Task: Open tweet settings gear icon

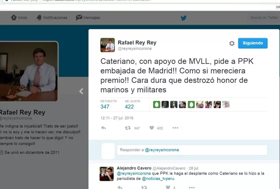Action: [x=232, y=43]
